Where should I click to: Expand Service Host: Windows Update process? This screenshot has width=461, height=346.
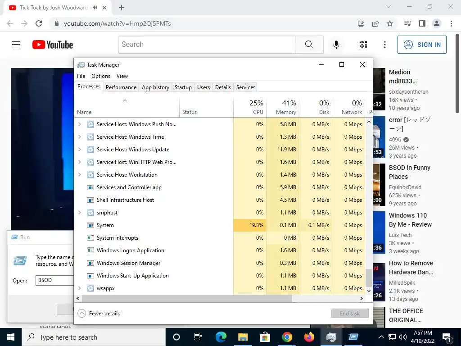(79, 150)
